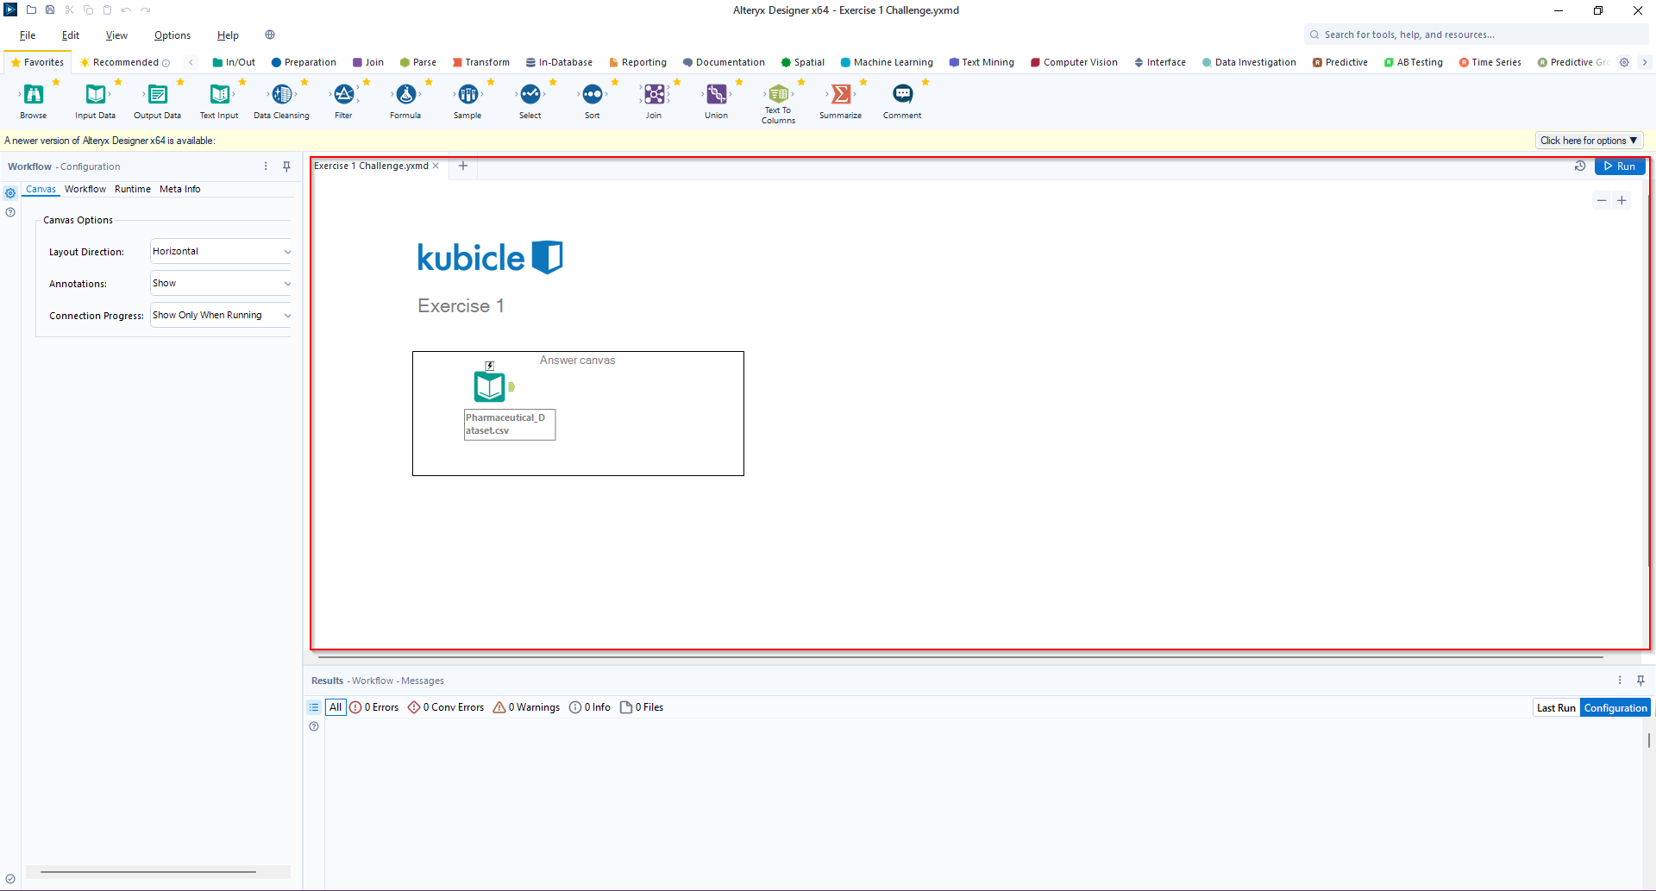
Task: Click the save workflow icon
Action: pos(50,10)
